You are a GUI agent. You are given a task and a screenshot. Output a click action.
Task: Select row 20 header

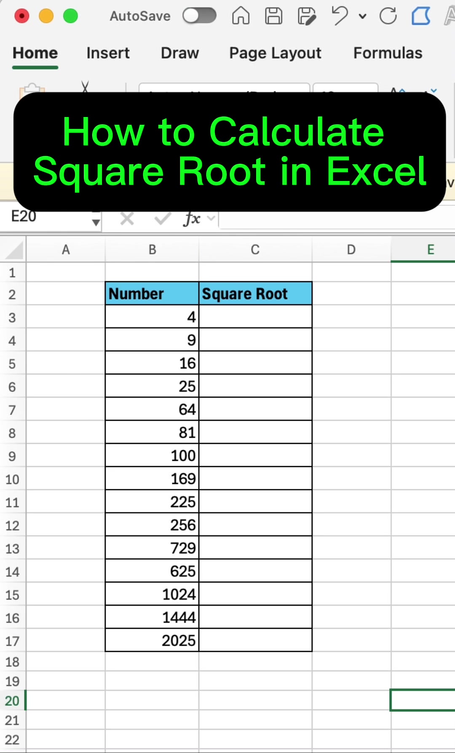pos(13,700)
